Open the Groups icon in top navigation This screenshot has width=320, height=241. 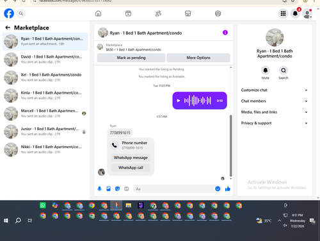[x=218, y=13]
